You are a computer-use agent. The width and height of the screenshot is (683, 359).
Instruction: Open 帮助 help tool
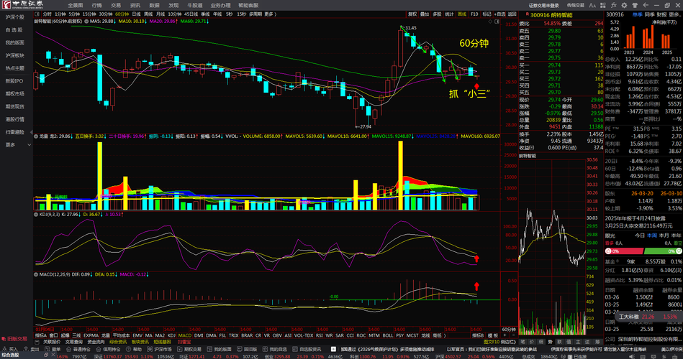134,349
